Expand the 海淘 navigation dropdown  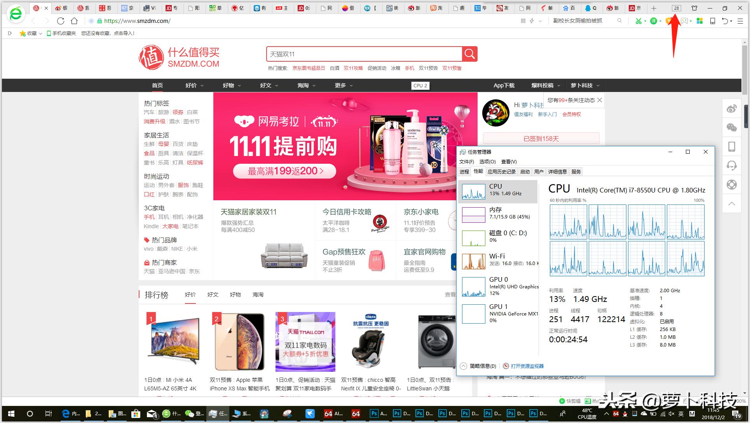306,85
